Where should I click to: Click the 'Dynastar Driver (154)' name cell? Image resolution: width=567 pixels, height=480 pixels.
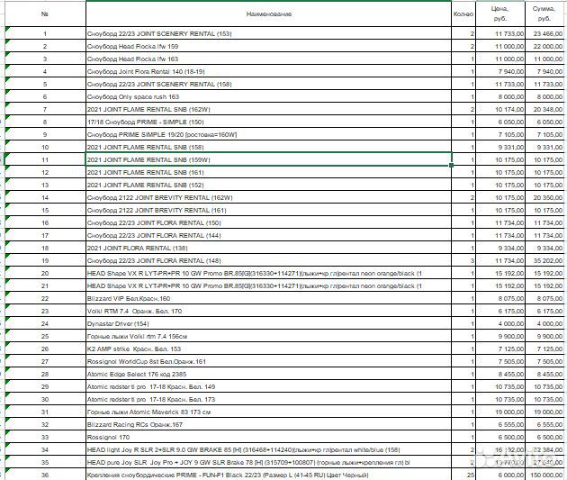pyautogui.click(x=268, y=323)
